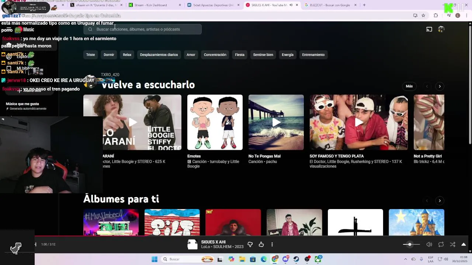Bookmark this page with the star icon

pyautogui.click(x=423, y=15)
